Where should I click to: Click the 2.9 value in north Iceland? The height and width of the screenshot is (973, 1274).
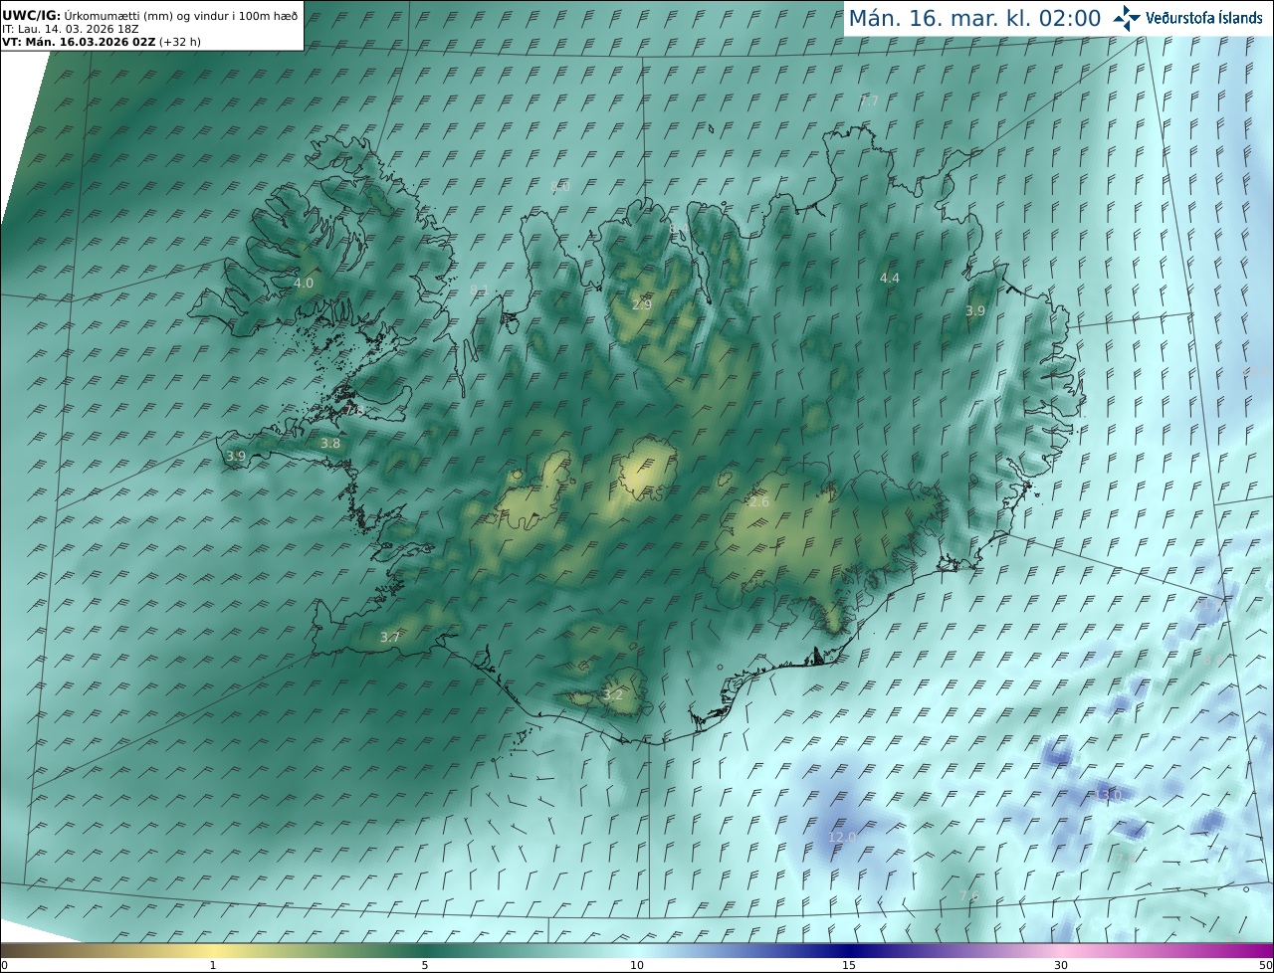point(642,304)
